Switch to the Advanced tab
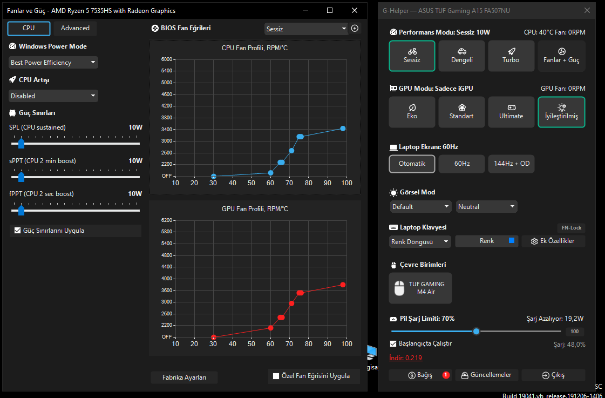Viewport: 605px width, 398px height. [75, 28]
